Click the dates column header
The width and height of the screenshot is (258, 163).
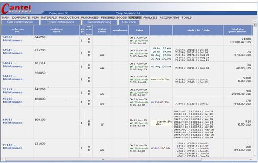tap(139, 30)
